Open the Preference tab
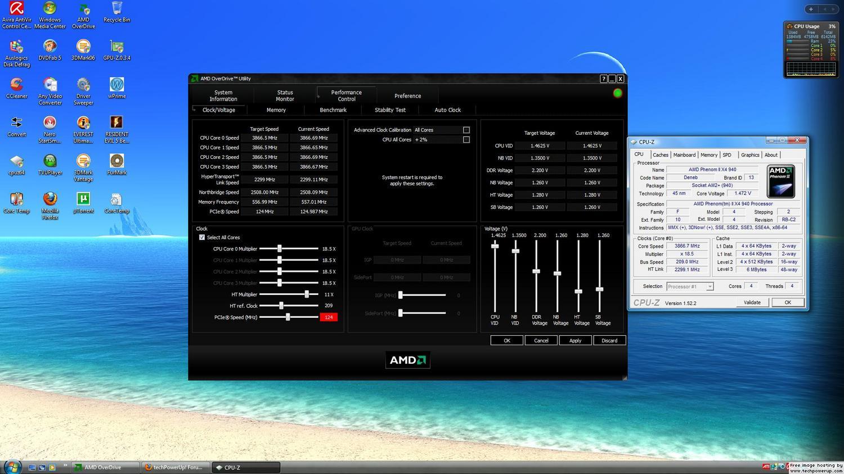 (x=407, y=95)
